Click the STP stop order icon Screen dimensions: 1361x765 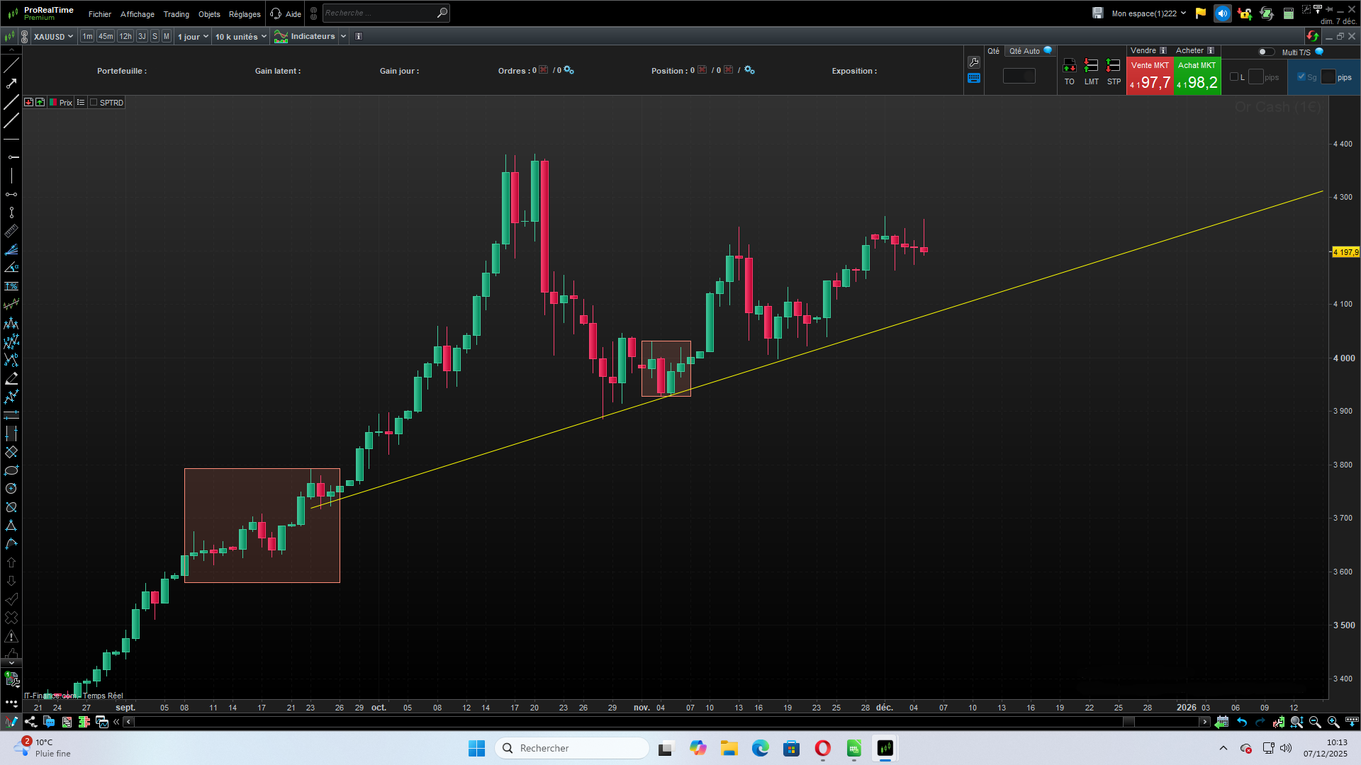click(x=1114, y=67)
